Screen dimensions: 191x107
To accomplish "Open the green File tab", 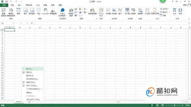I will (x=4, y=5).
